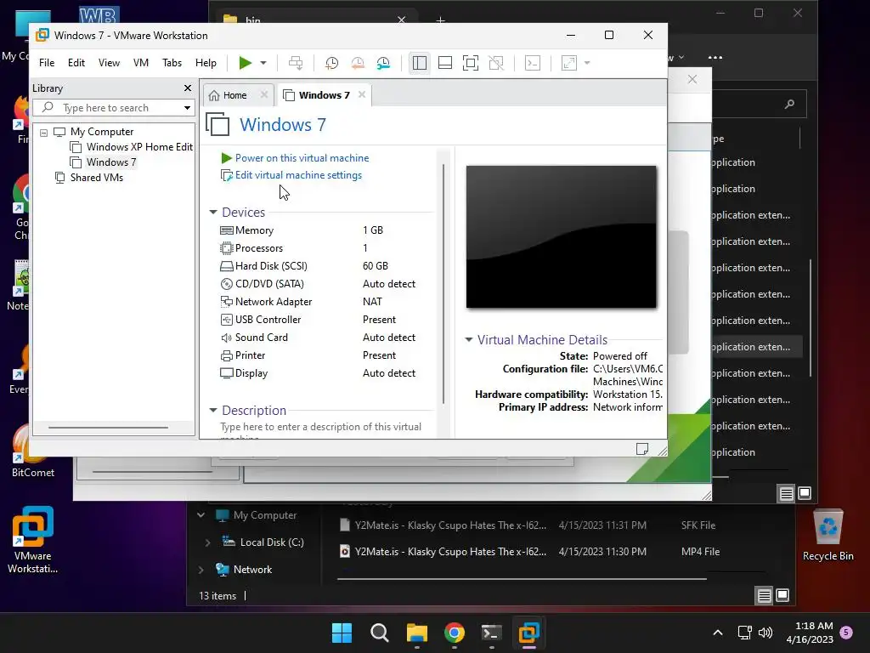870x653 pixels.
Task: Open the console view toolbar icon
Action: pos(533,63)
